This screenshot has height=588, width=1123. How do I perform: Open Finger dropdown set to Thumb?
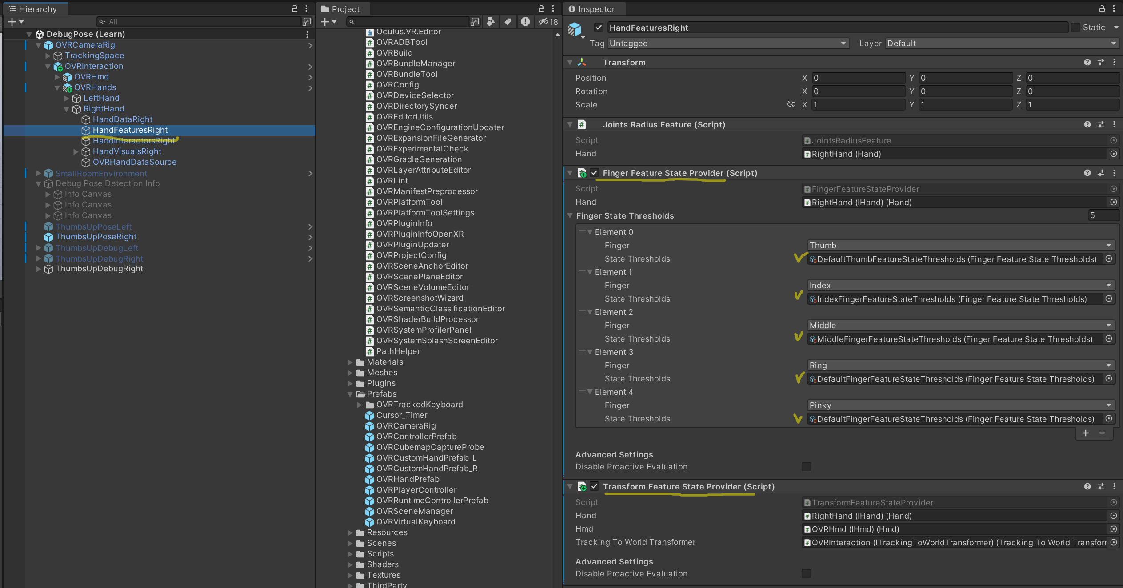click(960, 246)
